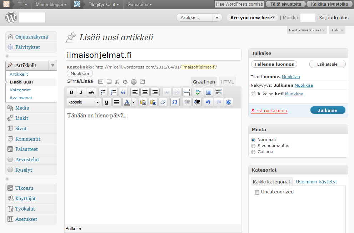354x233 pixels.
Task: Select Sivuhuomautus post format
Action: [253, 146]
